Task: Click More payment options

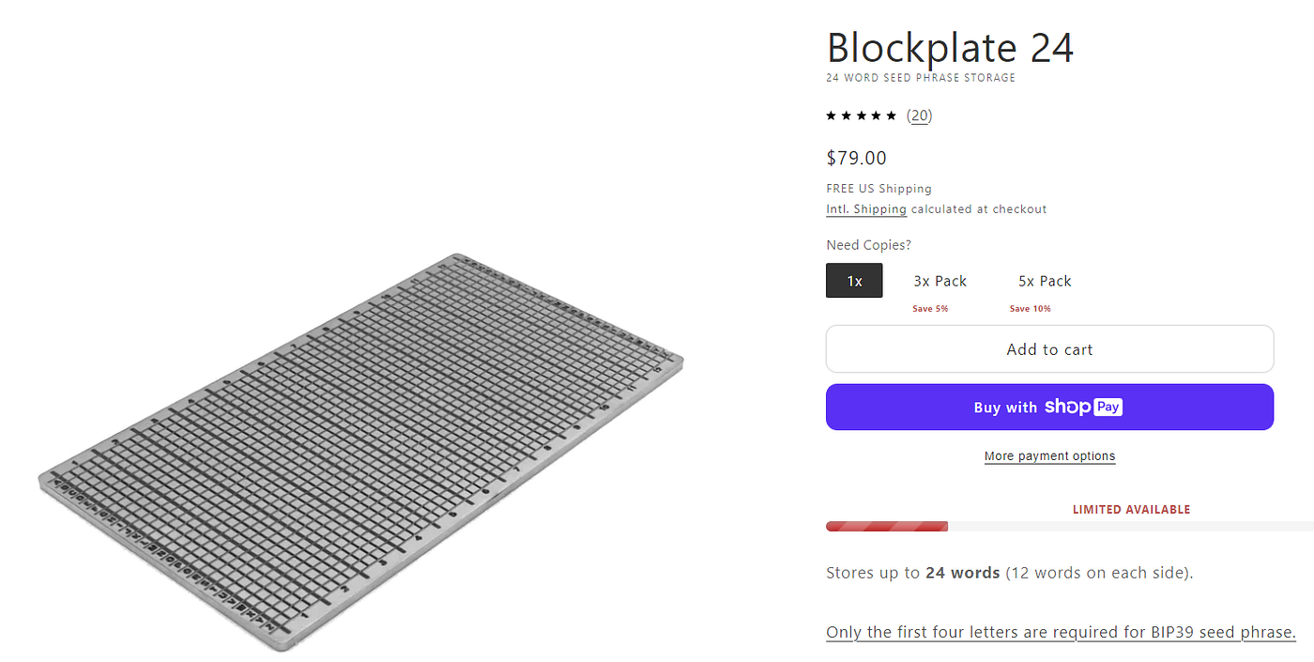Action: pos(1049,455)
